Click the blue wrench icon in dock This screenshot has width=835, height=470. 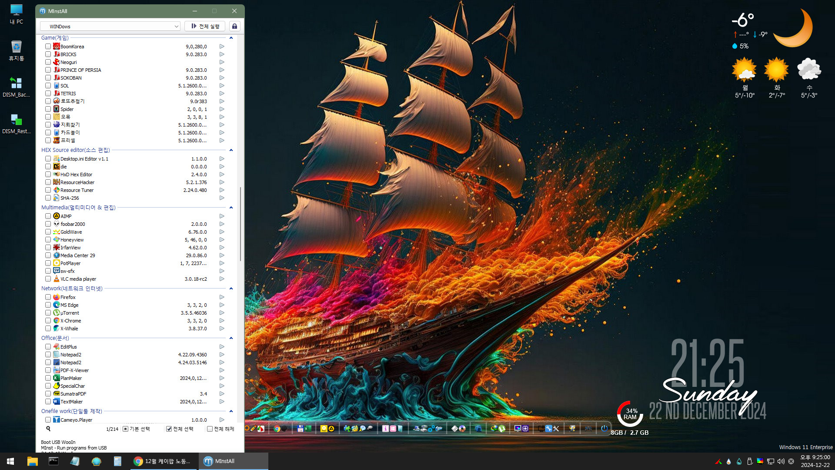point(548,429)
